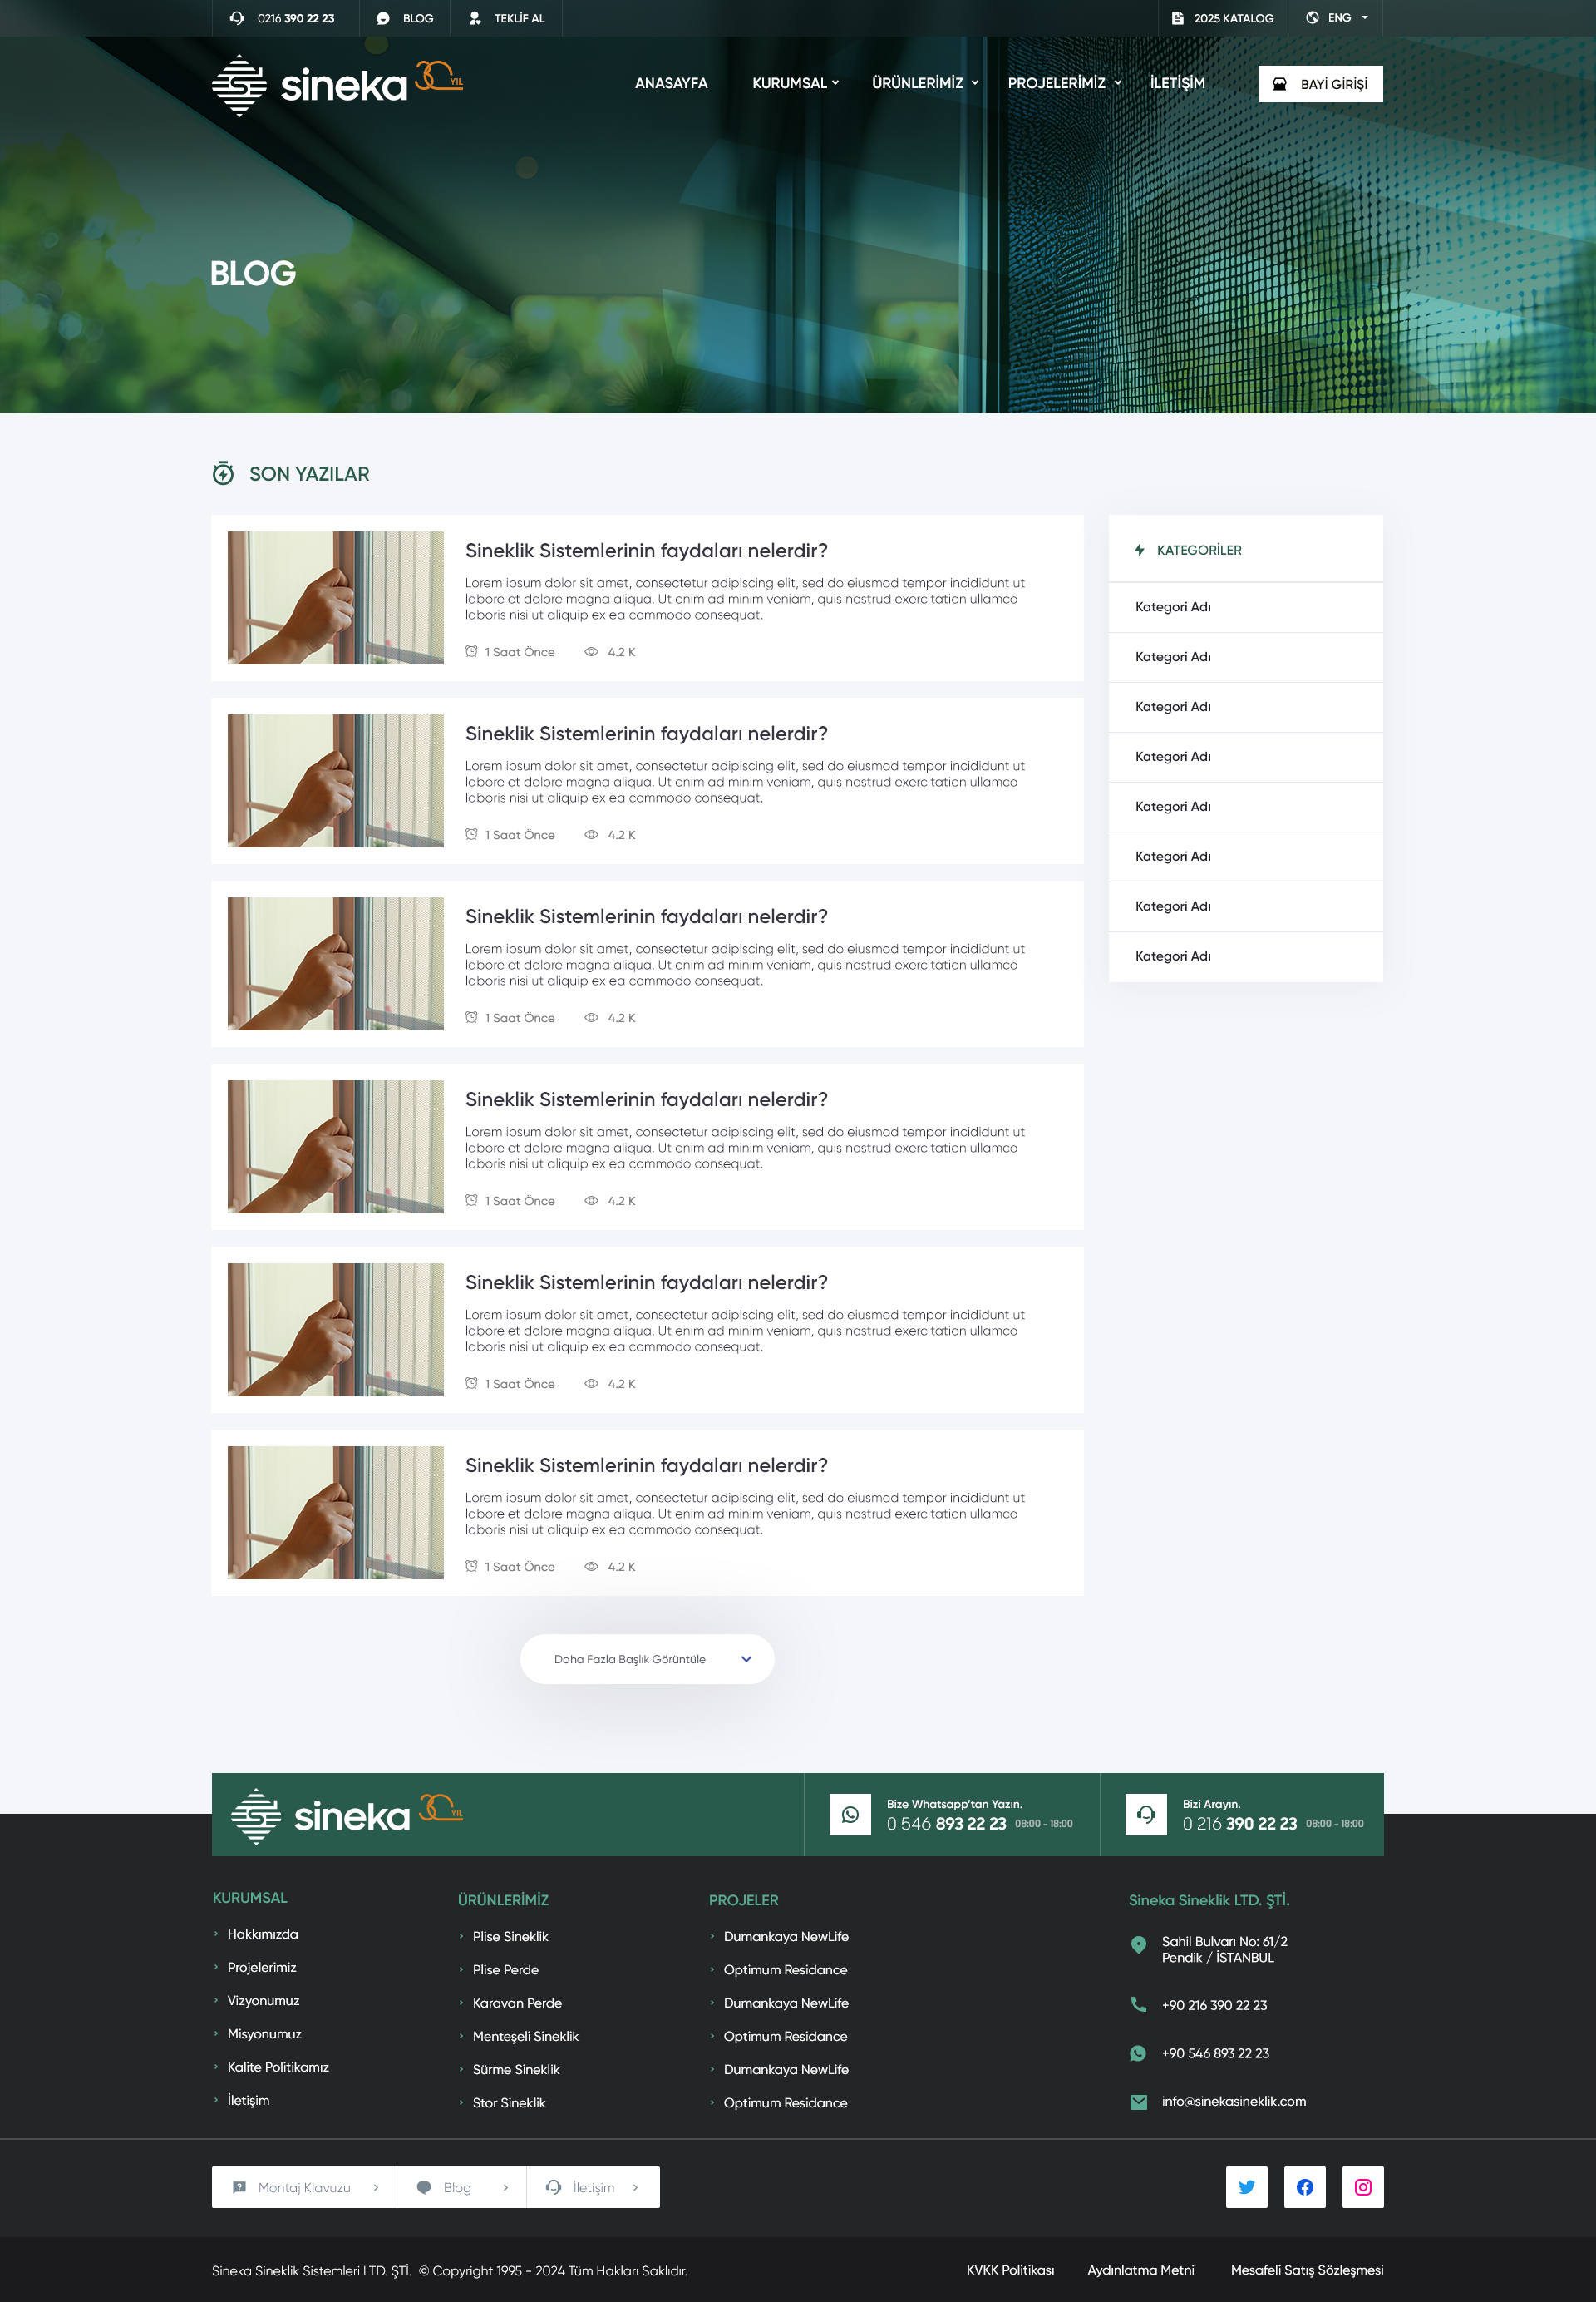Click the headset call icon in banner
The image size is (1596, 2302).
(1145, 1815)
